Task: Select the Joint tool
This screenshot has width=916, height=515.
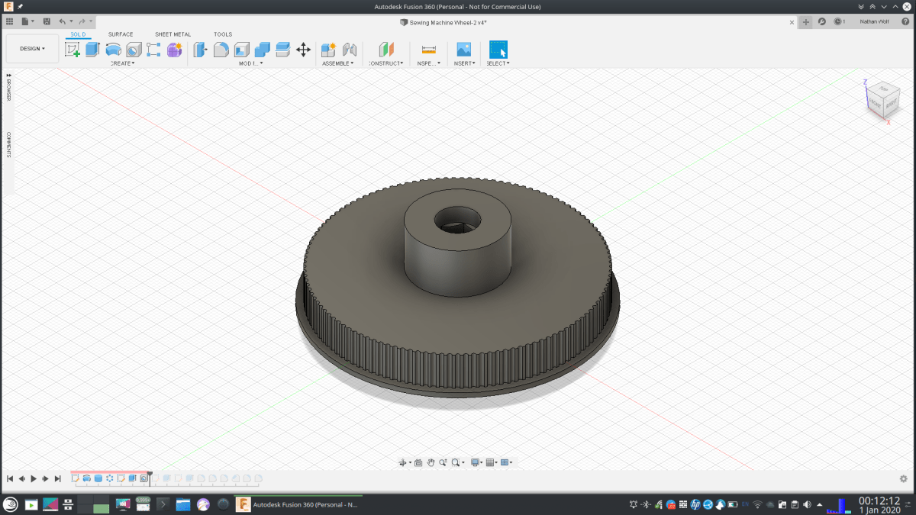Action: (x=349, y=50)
